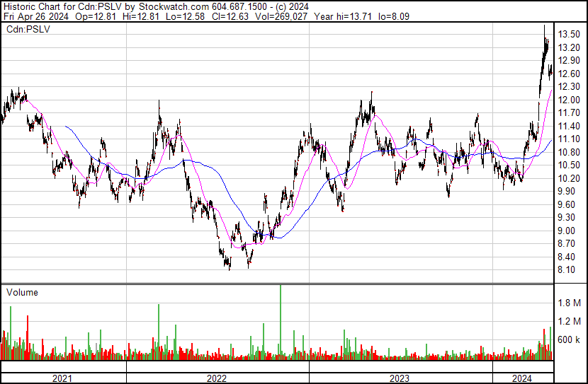
Task: Select the 2021 year label on timeline
Action: tap(63, 378)
